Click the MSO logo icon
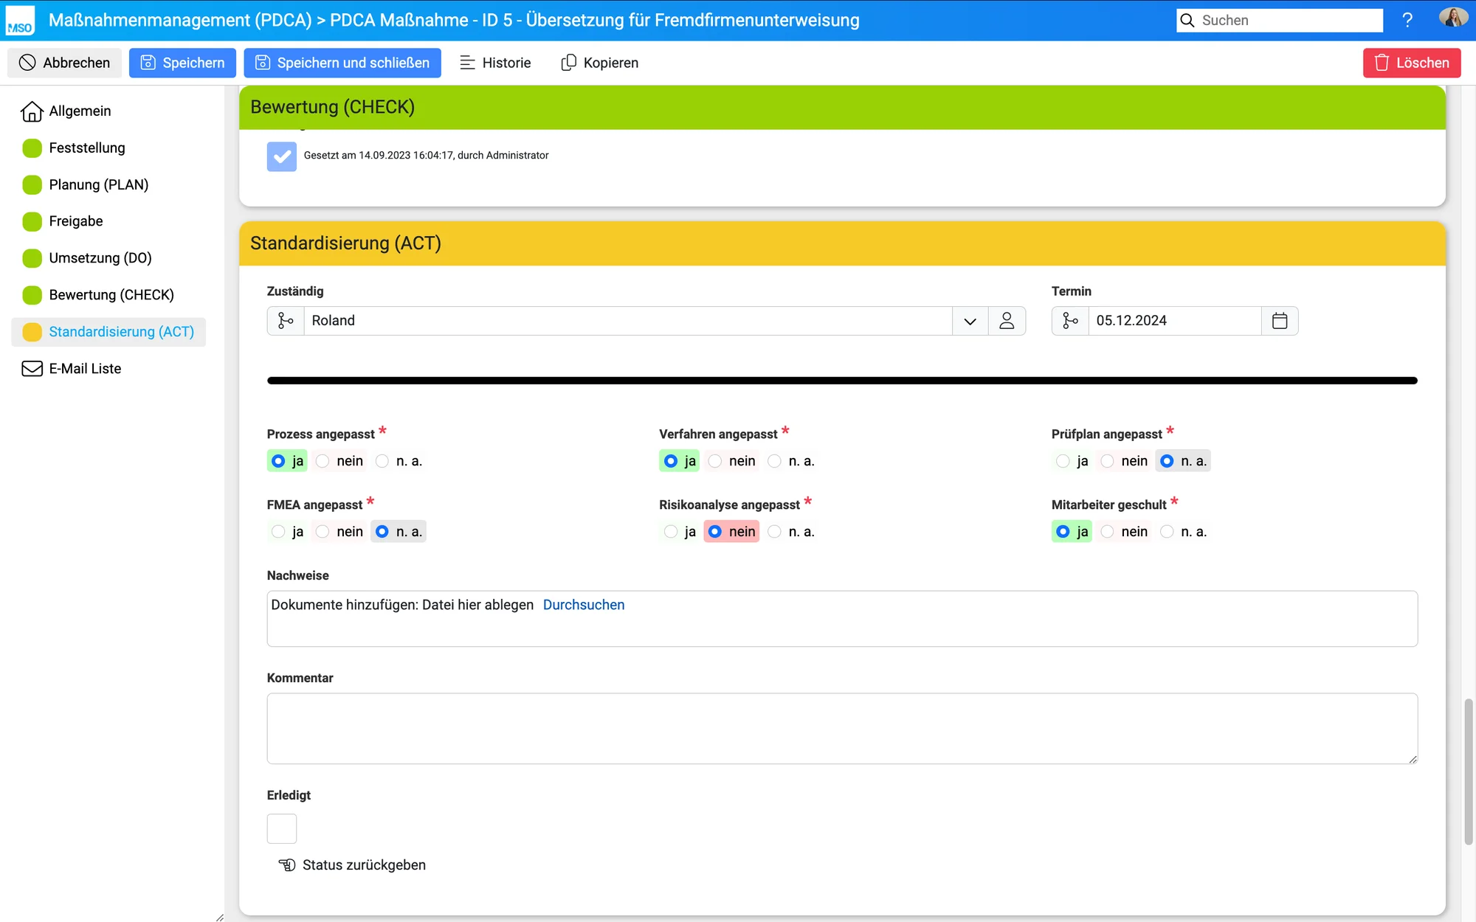 coord(20,20)
